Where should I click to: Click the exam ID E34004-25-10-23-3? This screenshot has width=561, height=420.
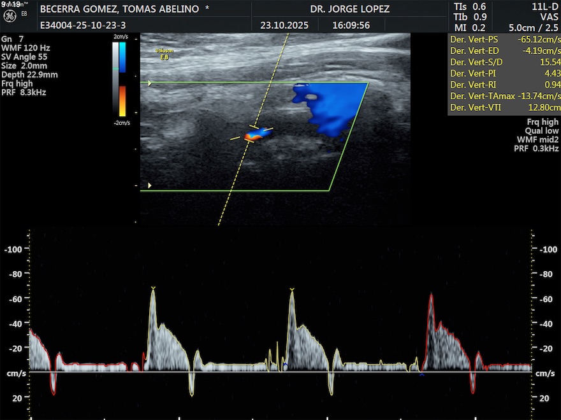pyautogui.click(x=83, y=26)
